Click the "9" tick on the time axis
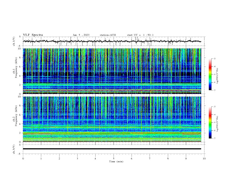 click(186, 159)
